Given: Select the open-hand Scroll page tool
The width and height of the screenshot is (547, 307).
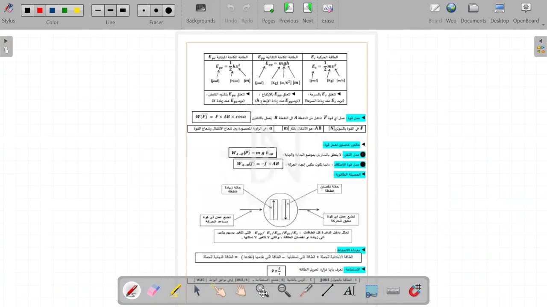Looking at the screenshot, I should click(x=241, y=291).
